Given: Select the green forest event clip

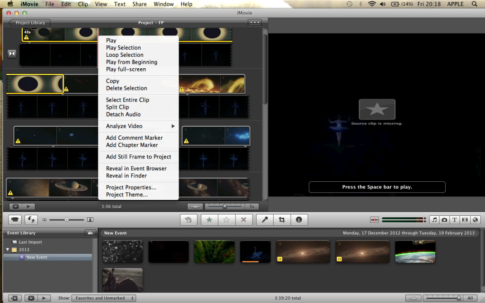Looking at the screenshot, I should (x=215, y=252).
